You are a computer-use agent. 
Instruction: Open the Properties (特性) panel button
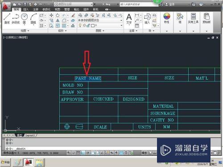167,19
